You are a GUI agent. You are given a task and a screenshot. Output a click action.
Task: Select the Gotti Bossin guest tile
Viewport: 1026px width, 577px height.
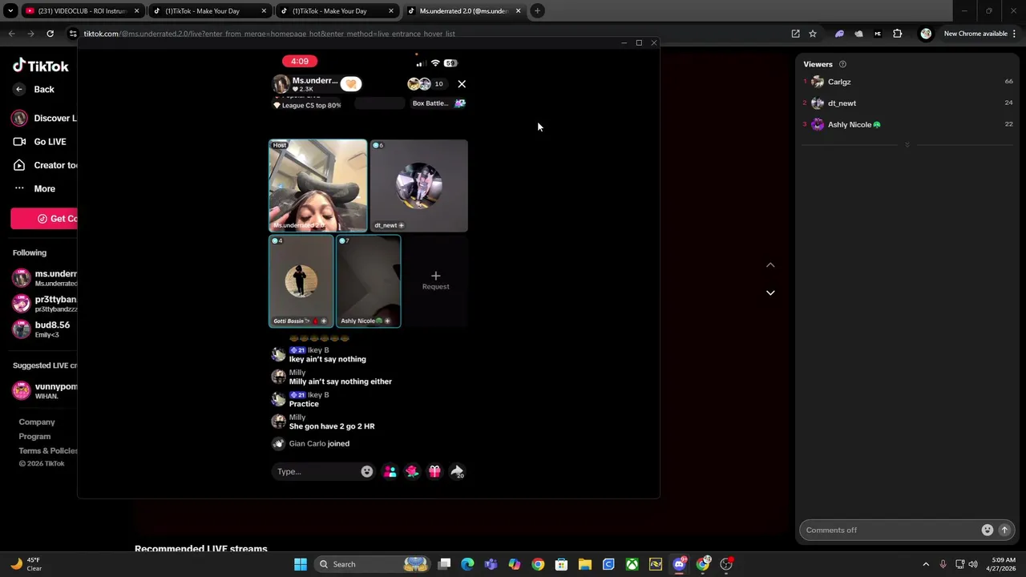click(301, 281)
